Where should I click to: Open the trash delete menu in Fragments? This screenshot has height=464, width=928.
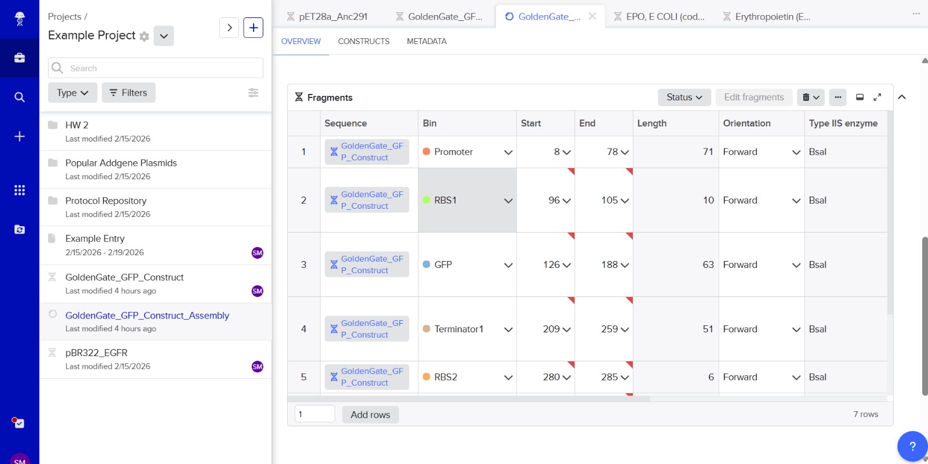coord(810,97)
